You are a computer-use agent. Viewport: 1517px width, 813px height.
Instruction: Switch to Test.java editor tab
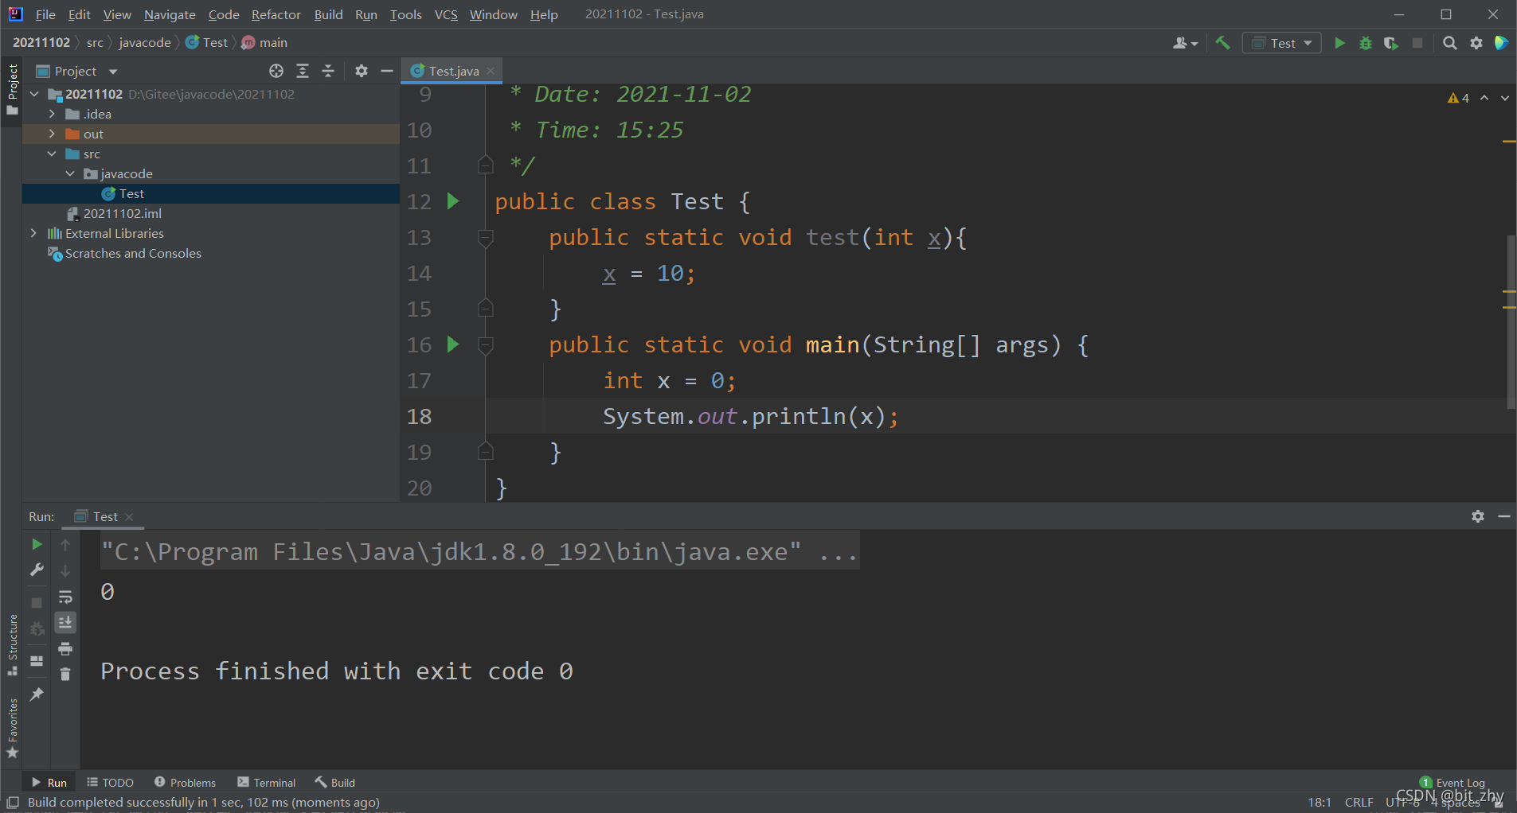point(452,71)
